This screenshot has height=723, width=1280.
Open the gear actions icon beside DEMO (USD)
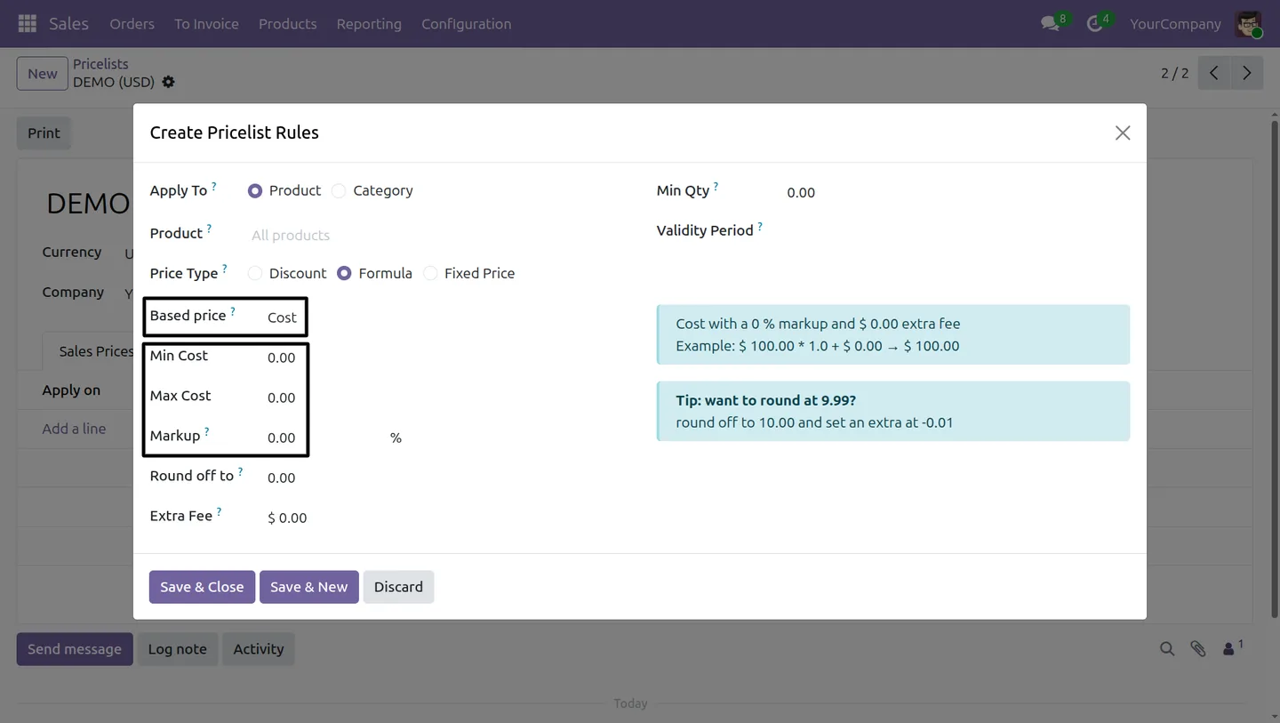(168, 82)
